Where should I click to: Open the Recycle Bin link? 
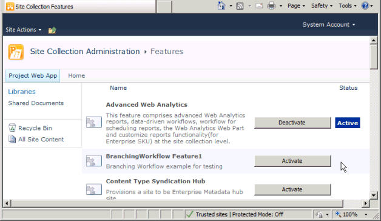click(x=35, y=128)
